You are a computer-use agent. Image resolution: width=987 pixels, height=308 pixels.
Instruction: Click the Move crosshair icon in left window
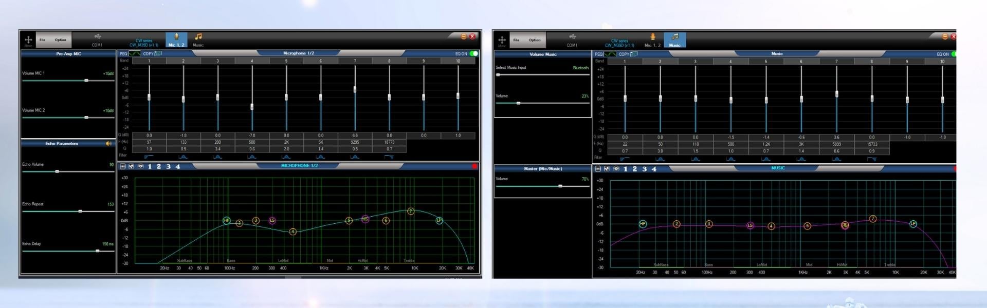coord(28,40)
